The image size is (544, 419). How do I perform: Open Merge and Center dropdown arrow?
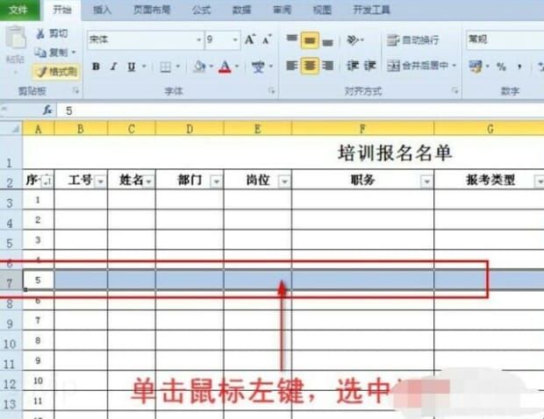point(455,66)
